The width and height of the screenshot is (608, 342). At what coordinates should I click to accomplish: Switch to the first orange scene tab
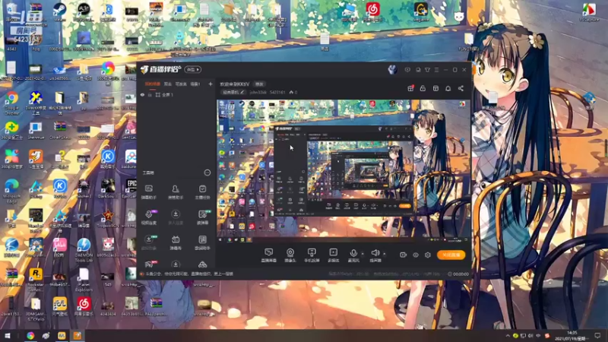(153, 84)
